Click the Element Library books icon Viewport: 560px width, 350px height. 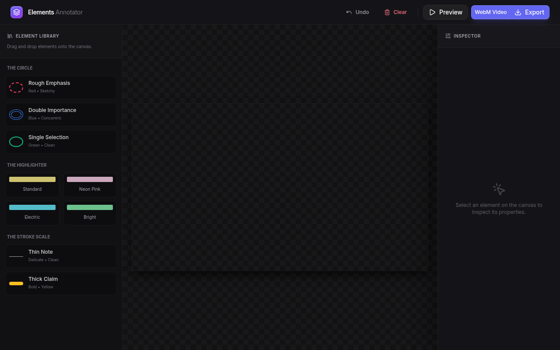(10, 36)
